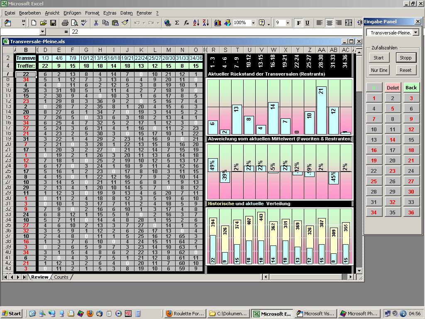Select the Treffer value cell under 1/3
Screen dimensions: 425x319
pos(45,66)
